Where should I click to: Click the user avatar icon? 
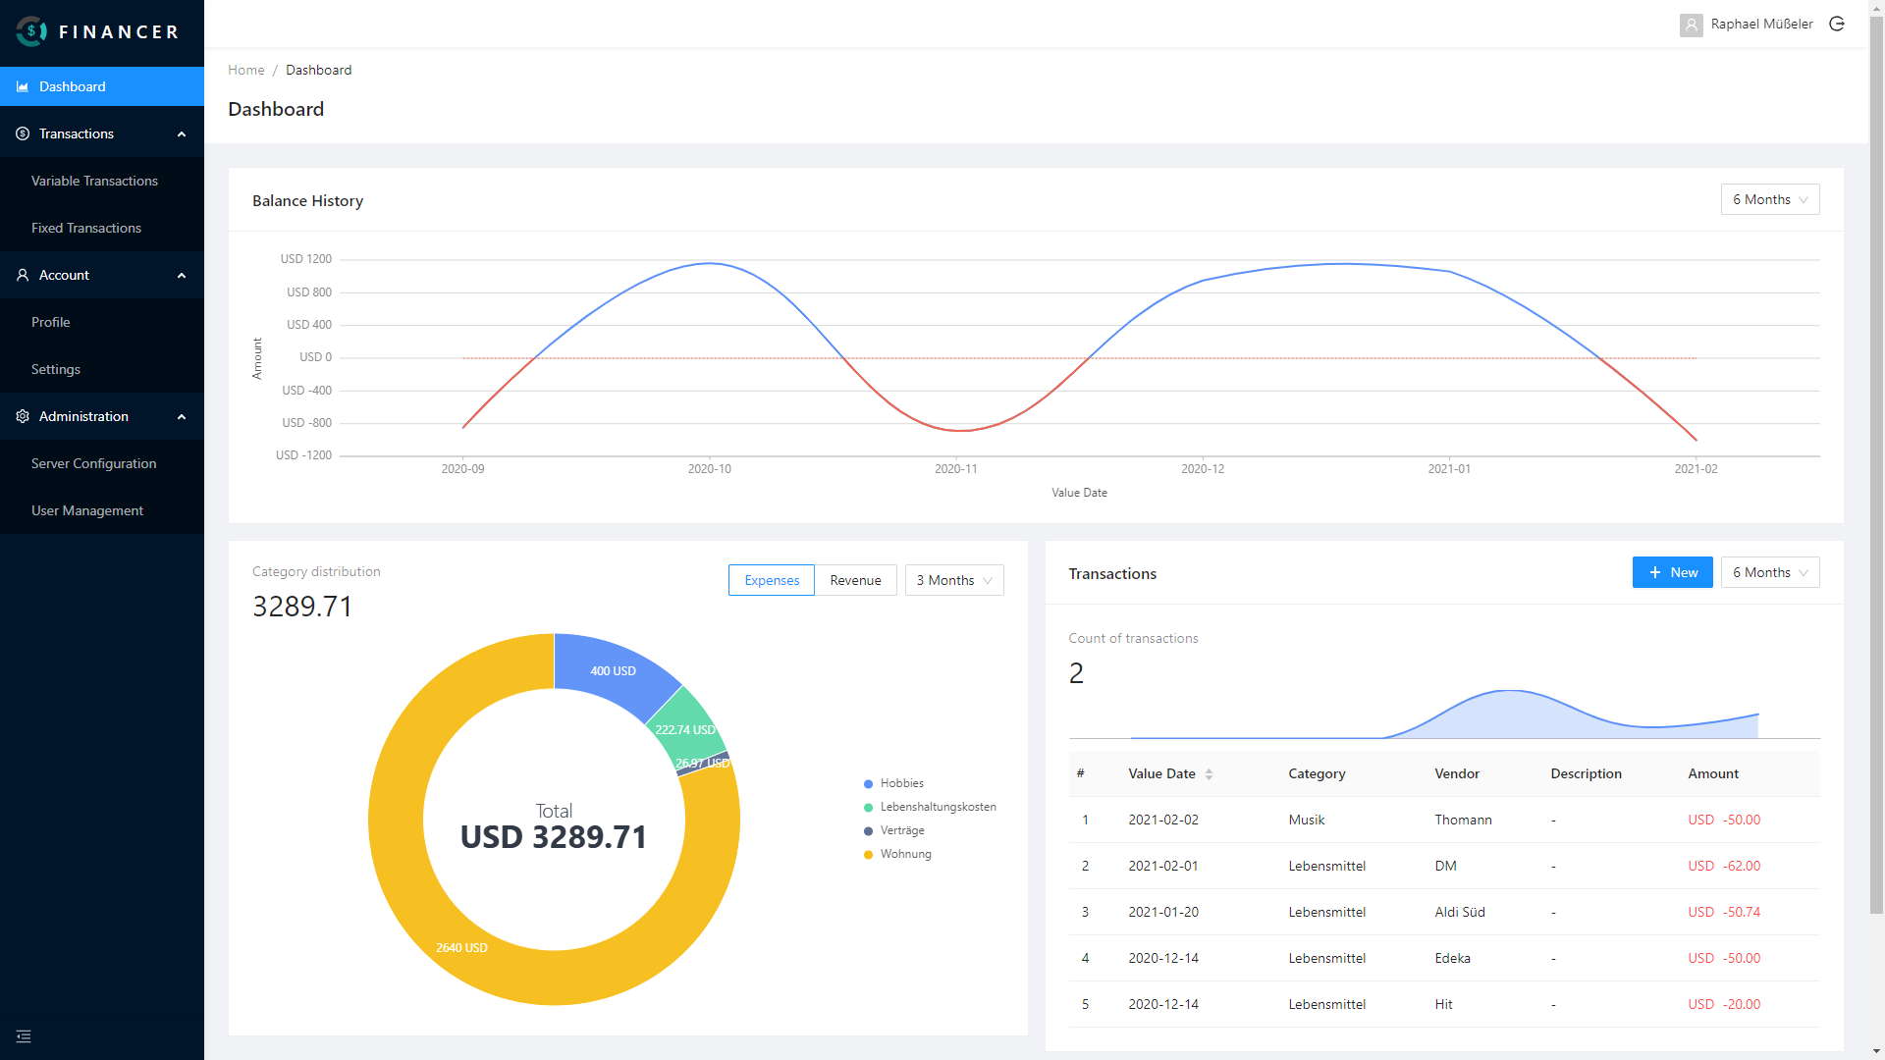(x=1691, y=25)
